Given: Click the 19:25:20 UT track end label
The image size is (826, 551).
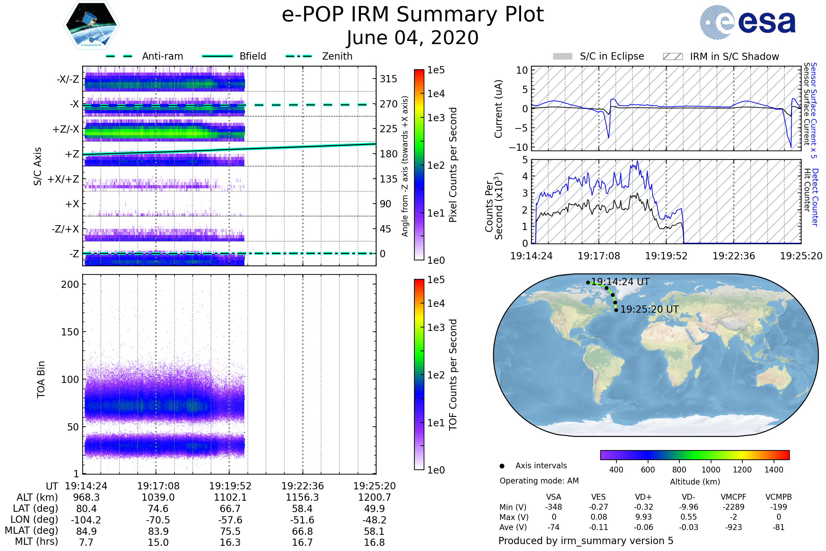Looking at the screenshot, I should coord(649,310).
